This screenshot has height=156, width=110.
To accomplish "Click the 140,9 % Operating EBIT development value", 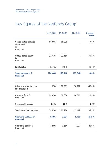I will (x=91, y=126).
